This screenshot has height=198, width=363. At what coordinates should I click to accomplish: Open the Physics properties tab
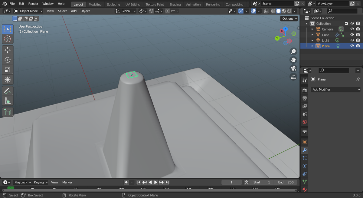(305, 166)
